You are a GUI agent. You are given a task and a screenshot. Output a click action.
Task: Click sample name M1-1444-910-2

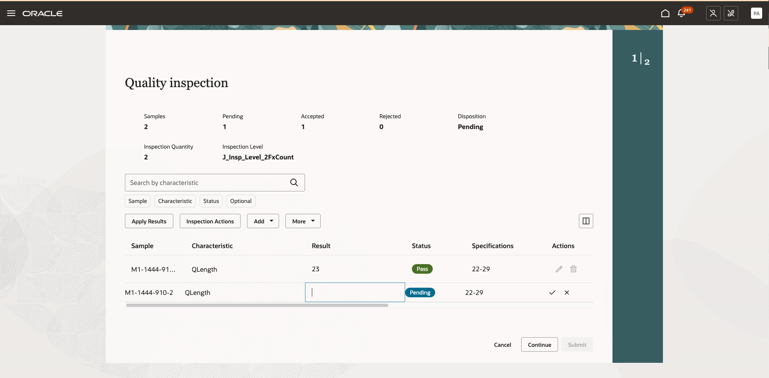coord(149,292)
